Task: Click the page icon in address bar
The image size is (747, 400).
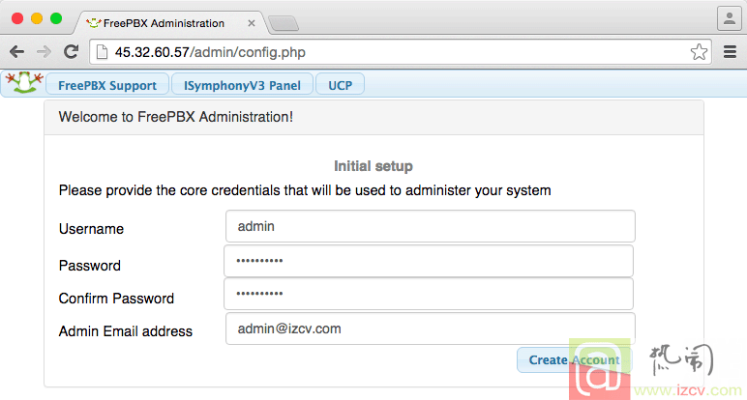Action: click(x=102, y=52)
